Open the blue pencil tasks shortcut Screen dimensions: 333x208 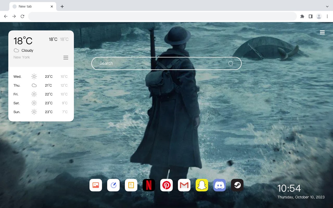(113, 185)
